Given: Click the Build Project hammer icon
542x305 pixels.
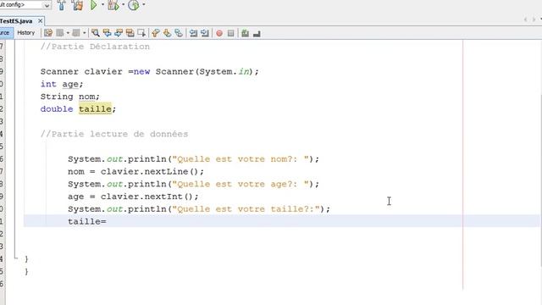Looking at the screenshot, I should (x=62, y=5).
